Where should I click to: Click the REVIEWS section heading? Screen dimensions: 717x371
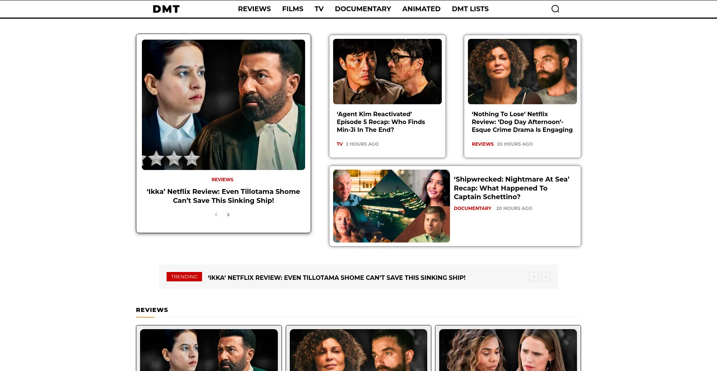152,310
